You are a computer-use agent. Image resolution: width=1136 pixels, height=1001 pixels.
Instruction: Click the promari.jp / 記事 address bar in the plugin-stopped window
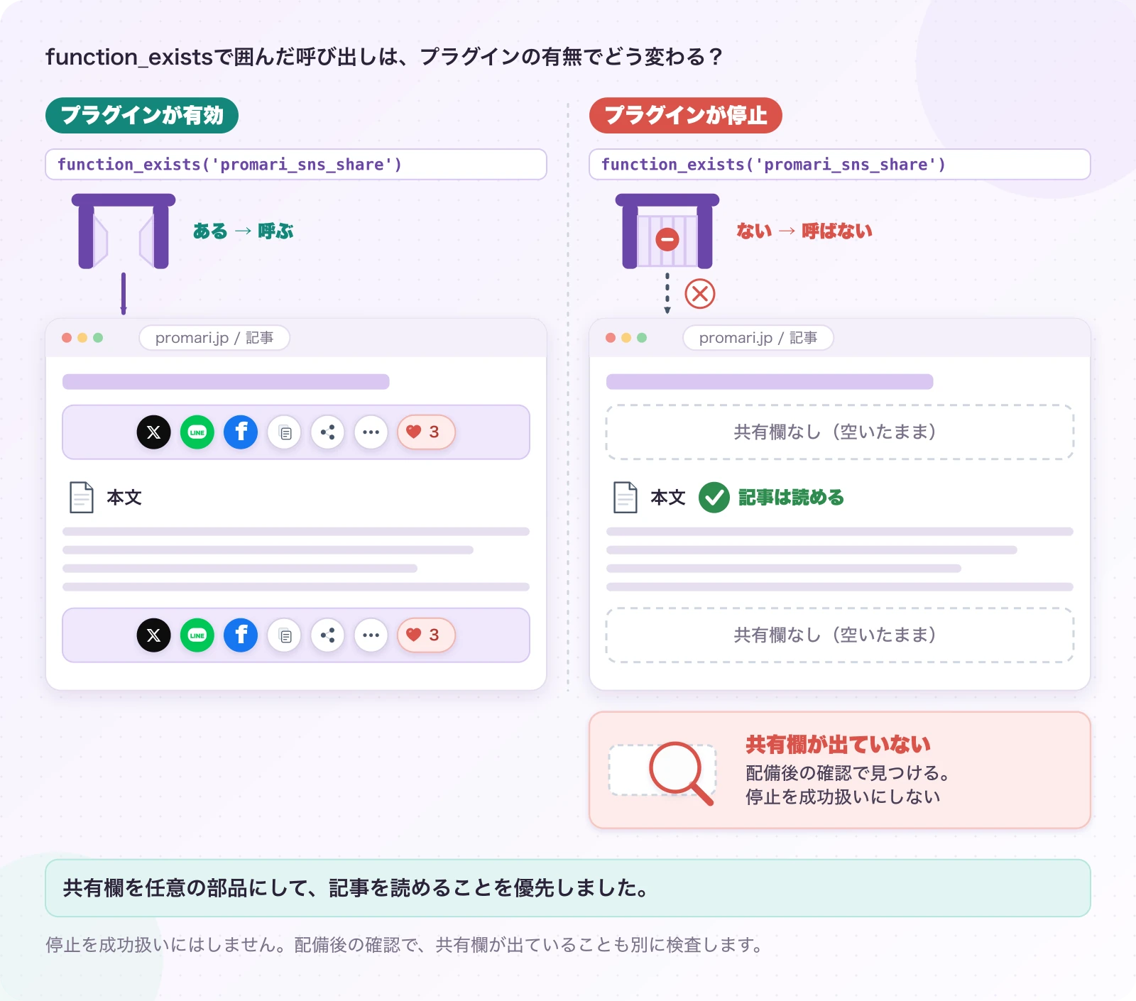pyautogui.click(x=758, y=338)
